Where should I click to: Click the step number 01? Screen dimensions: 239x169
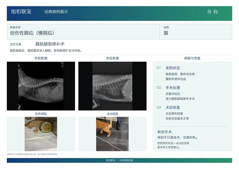click(159, 68)
